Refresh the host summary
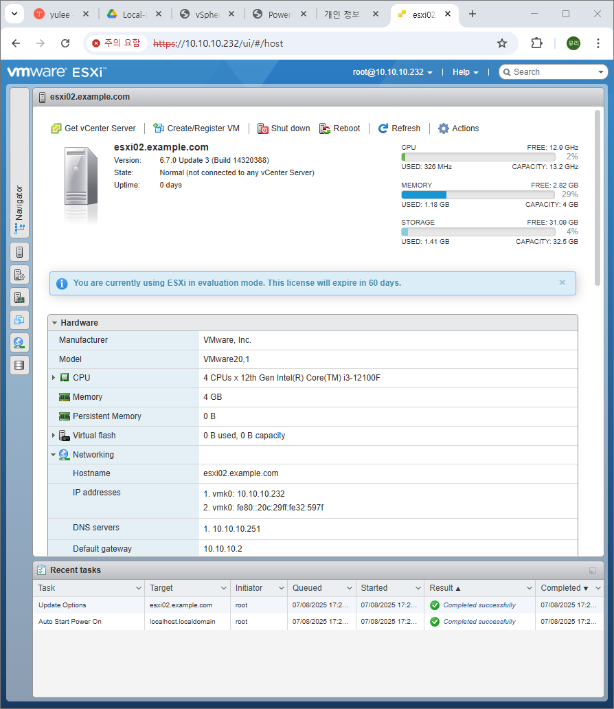614x709 pixels. point(399,128)
